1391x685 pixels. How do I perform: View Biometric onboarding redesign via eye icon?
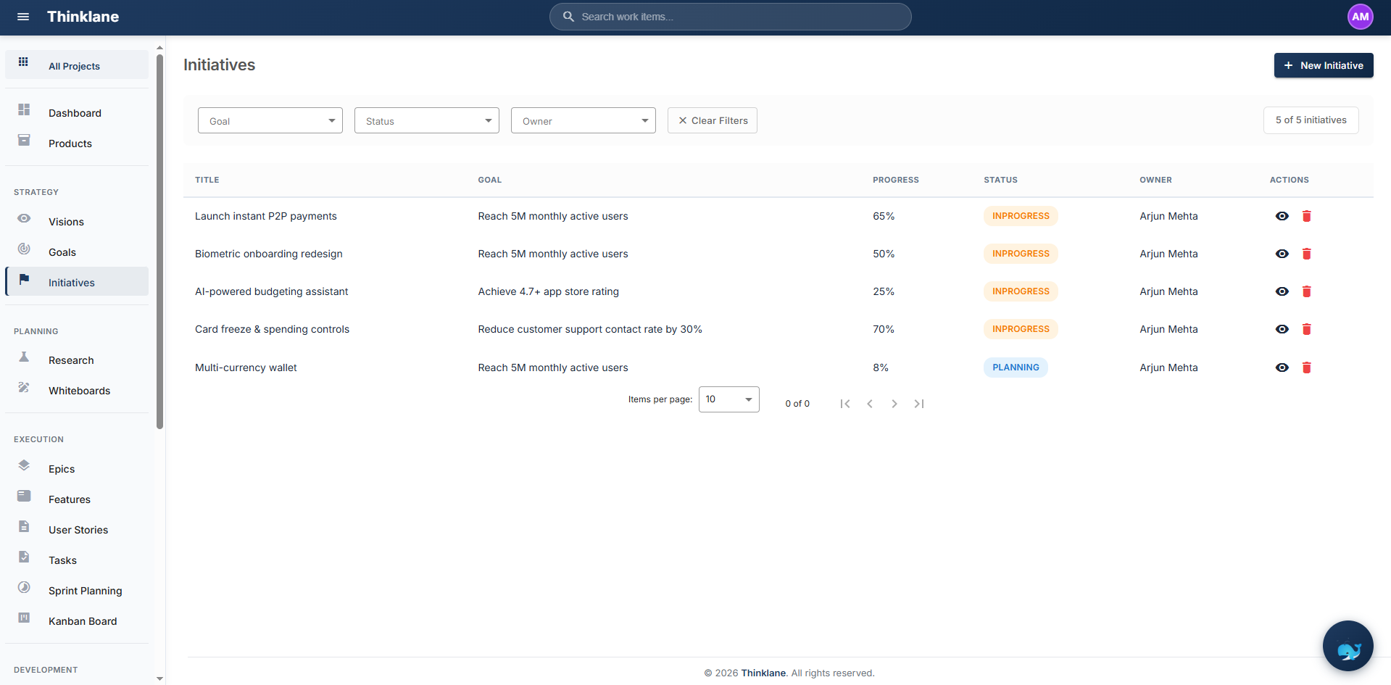click(x=1282, y=254)
